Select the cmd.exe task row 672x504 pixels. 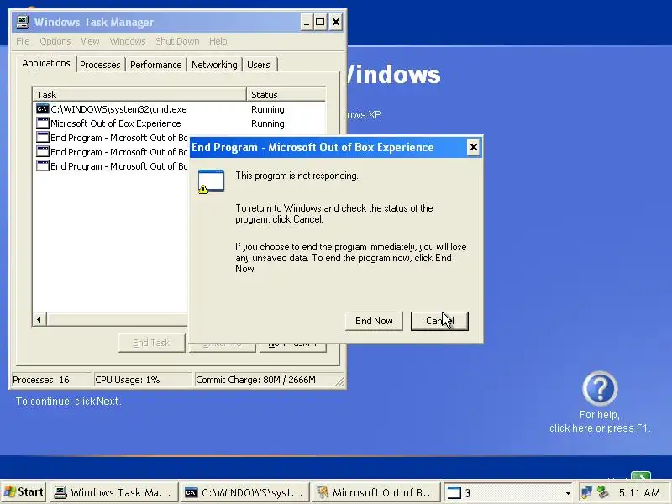[179, 109]
